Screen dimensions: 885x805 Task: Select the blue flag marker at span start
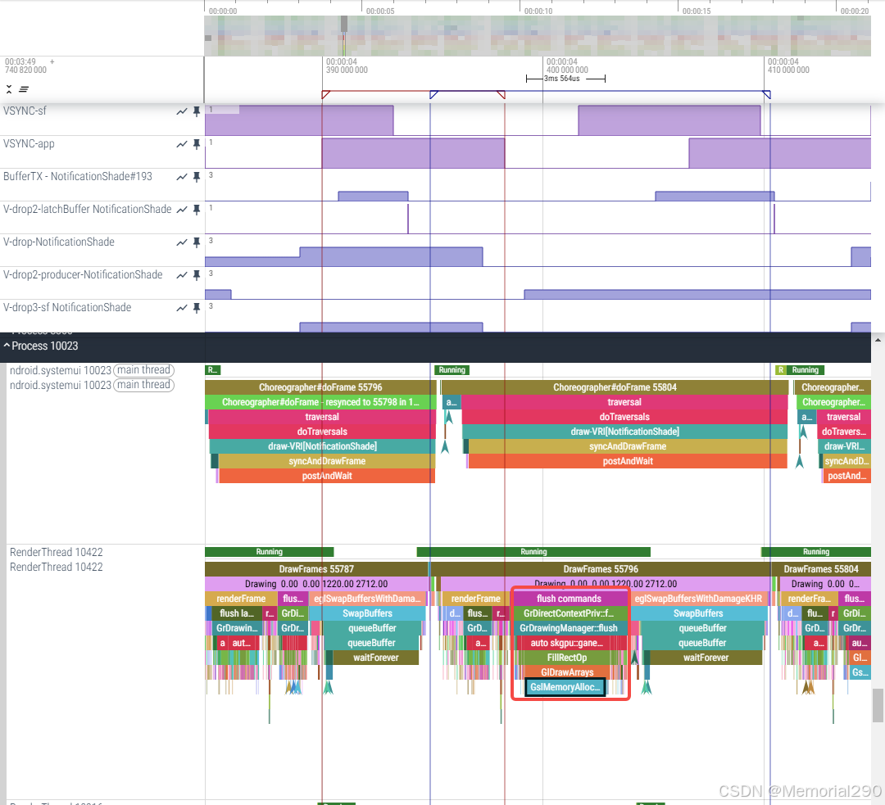433,95
